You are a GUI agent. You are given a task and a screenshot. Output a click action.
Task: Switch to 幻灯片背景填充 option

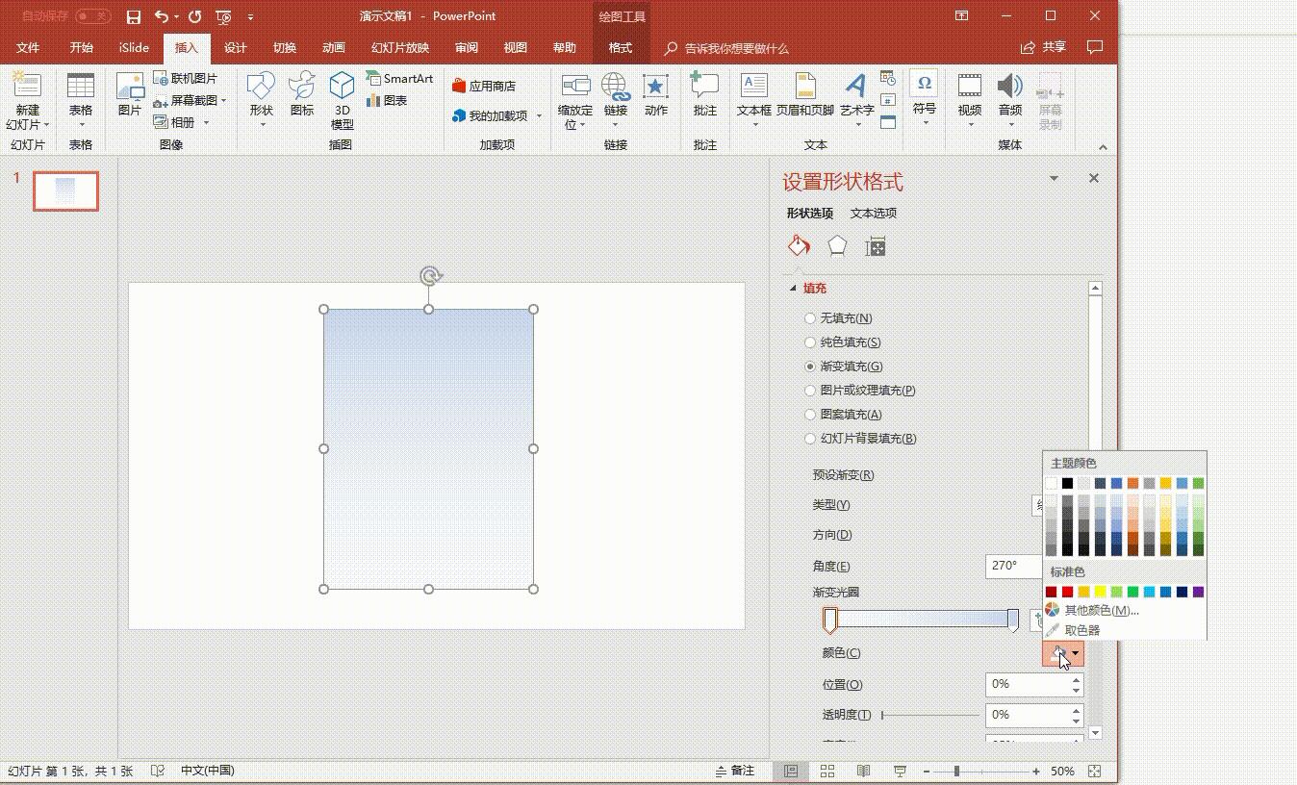pyautogui.click(x=810, y=438)
